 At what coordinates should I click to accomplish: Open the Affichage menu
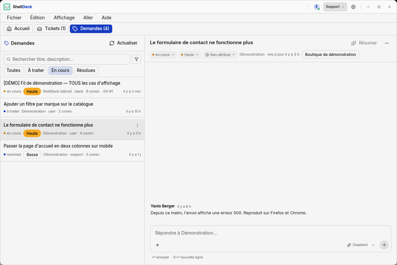pyautogui.click(x=64, y=18)
